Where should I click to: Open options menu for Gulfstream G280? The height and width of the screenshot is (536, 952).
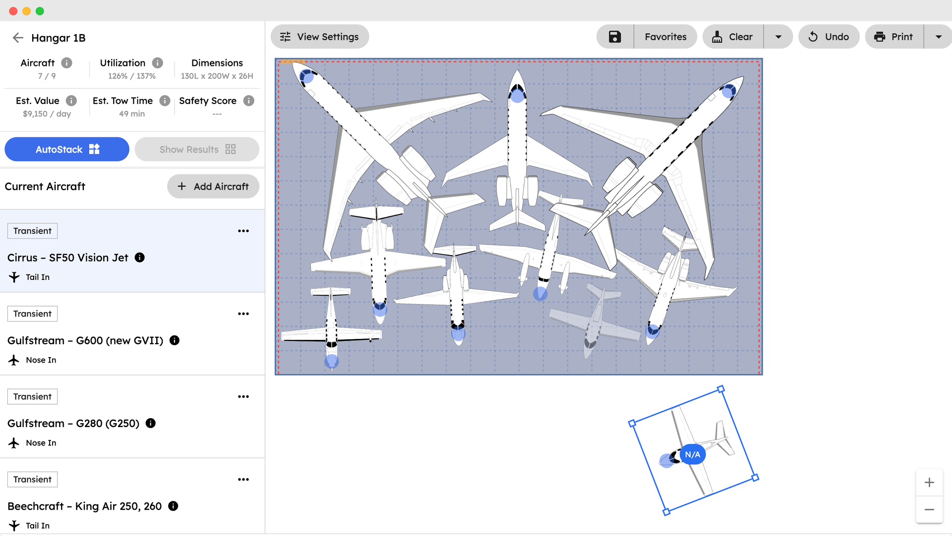point(243,396)
